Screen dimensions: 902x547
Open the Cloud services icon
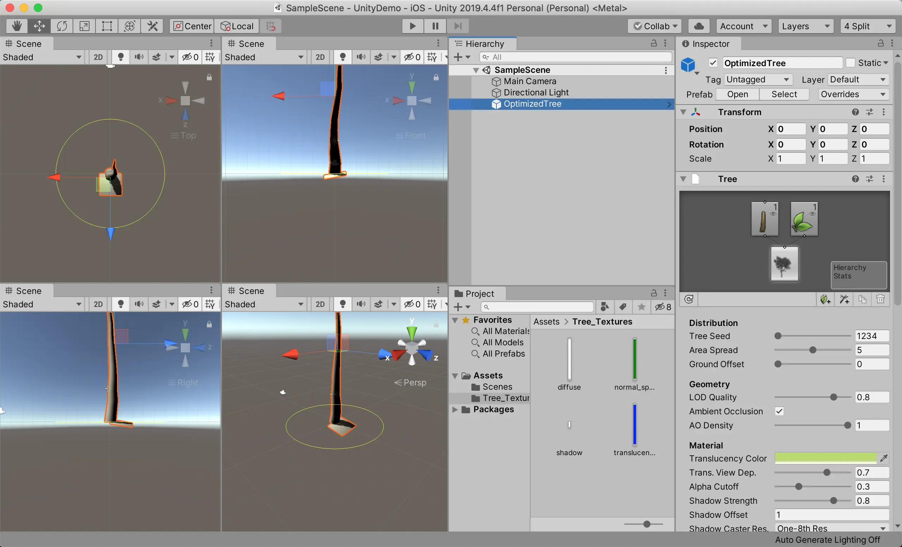pos(698,26)
